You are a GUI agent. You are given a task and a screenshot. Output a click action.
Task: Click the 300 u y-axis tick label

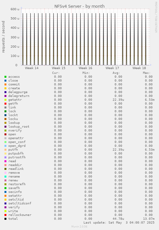15,37
